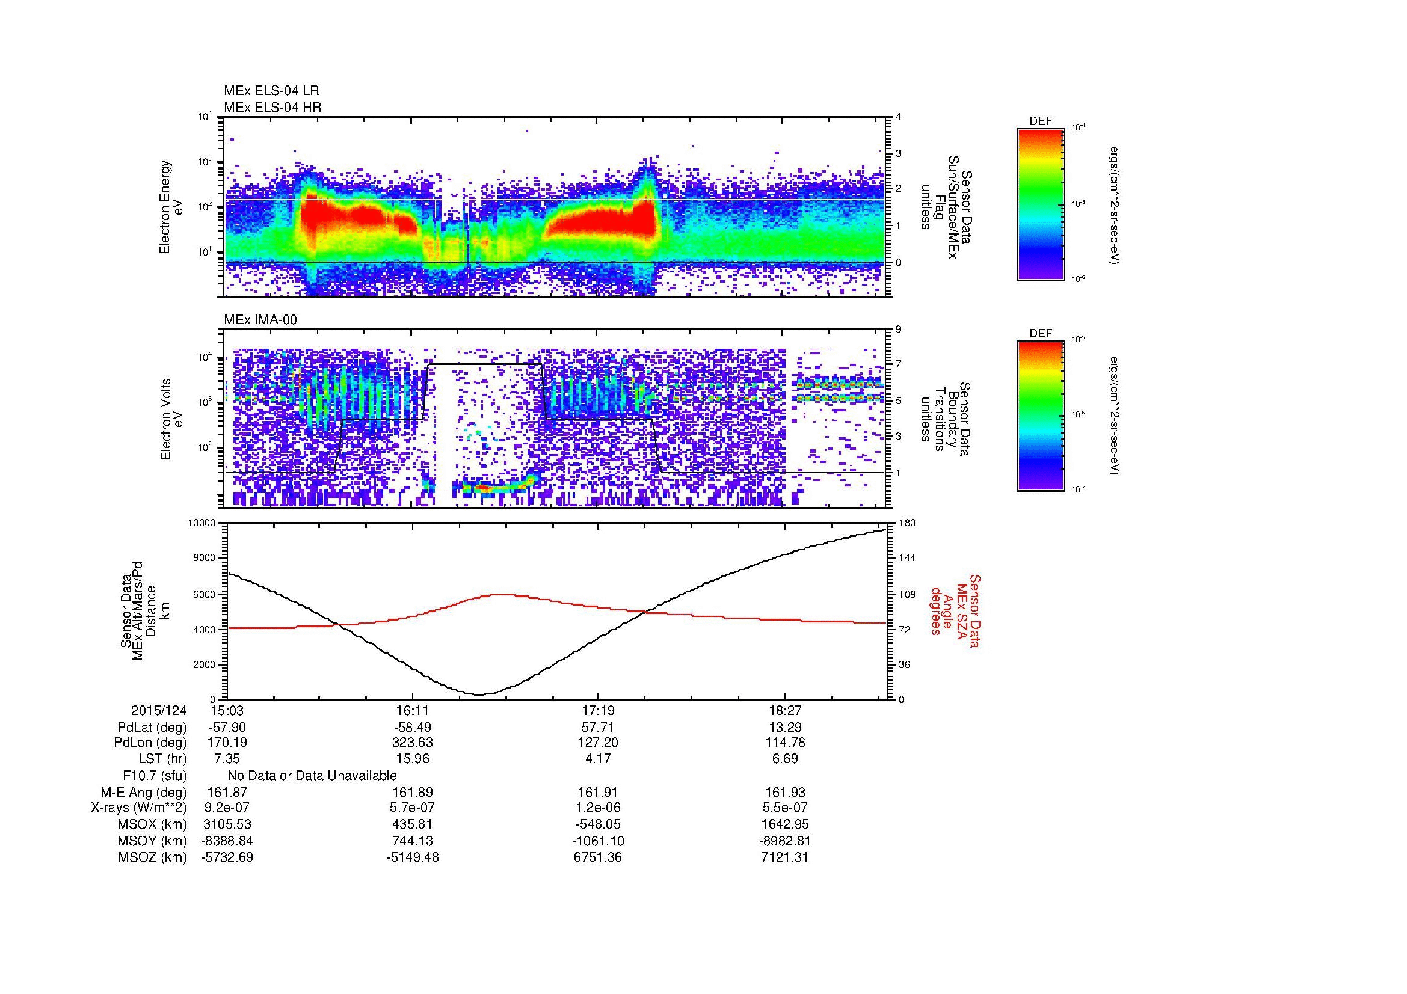Click the 'PdLon (deg)' row label
Image resolution: width=1407 pixels, height=994 pixels.
[x=151, y=743]
